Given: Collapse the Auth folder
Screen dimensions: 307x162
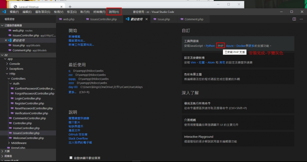Looking at the screenshot, I should pos(11,84).
